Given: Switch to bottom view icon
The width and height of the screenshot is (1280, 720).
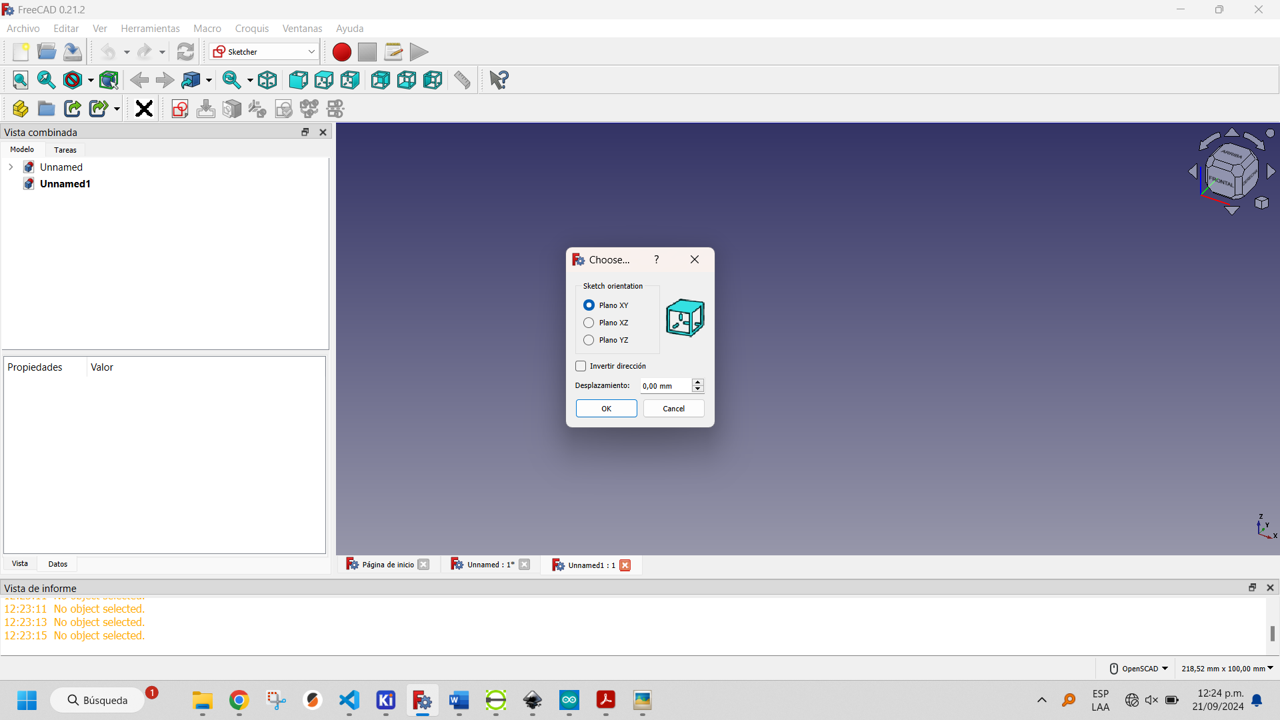Looking at the screenshot, I should tap(407, 81).
